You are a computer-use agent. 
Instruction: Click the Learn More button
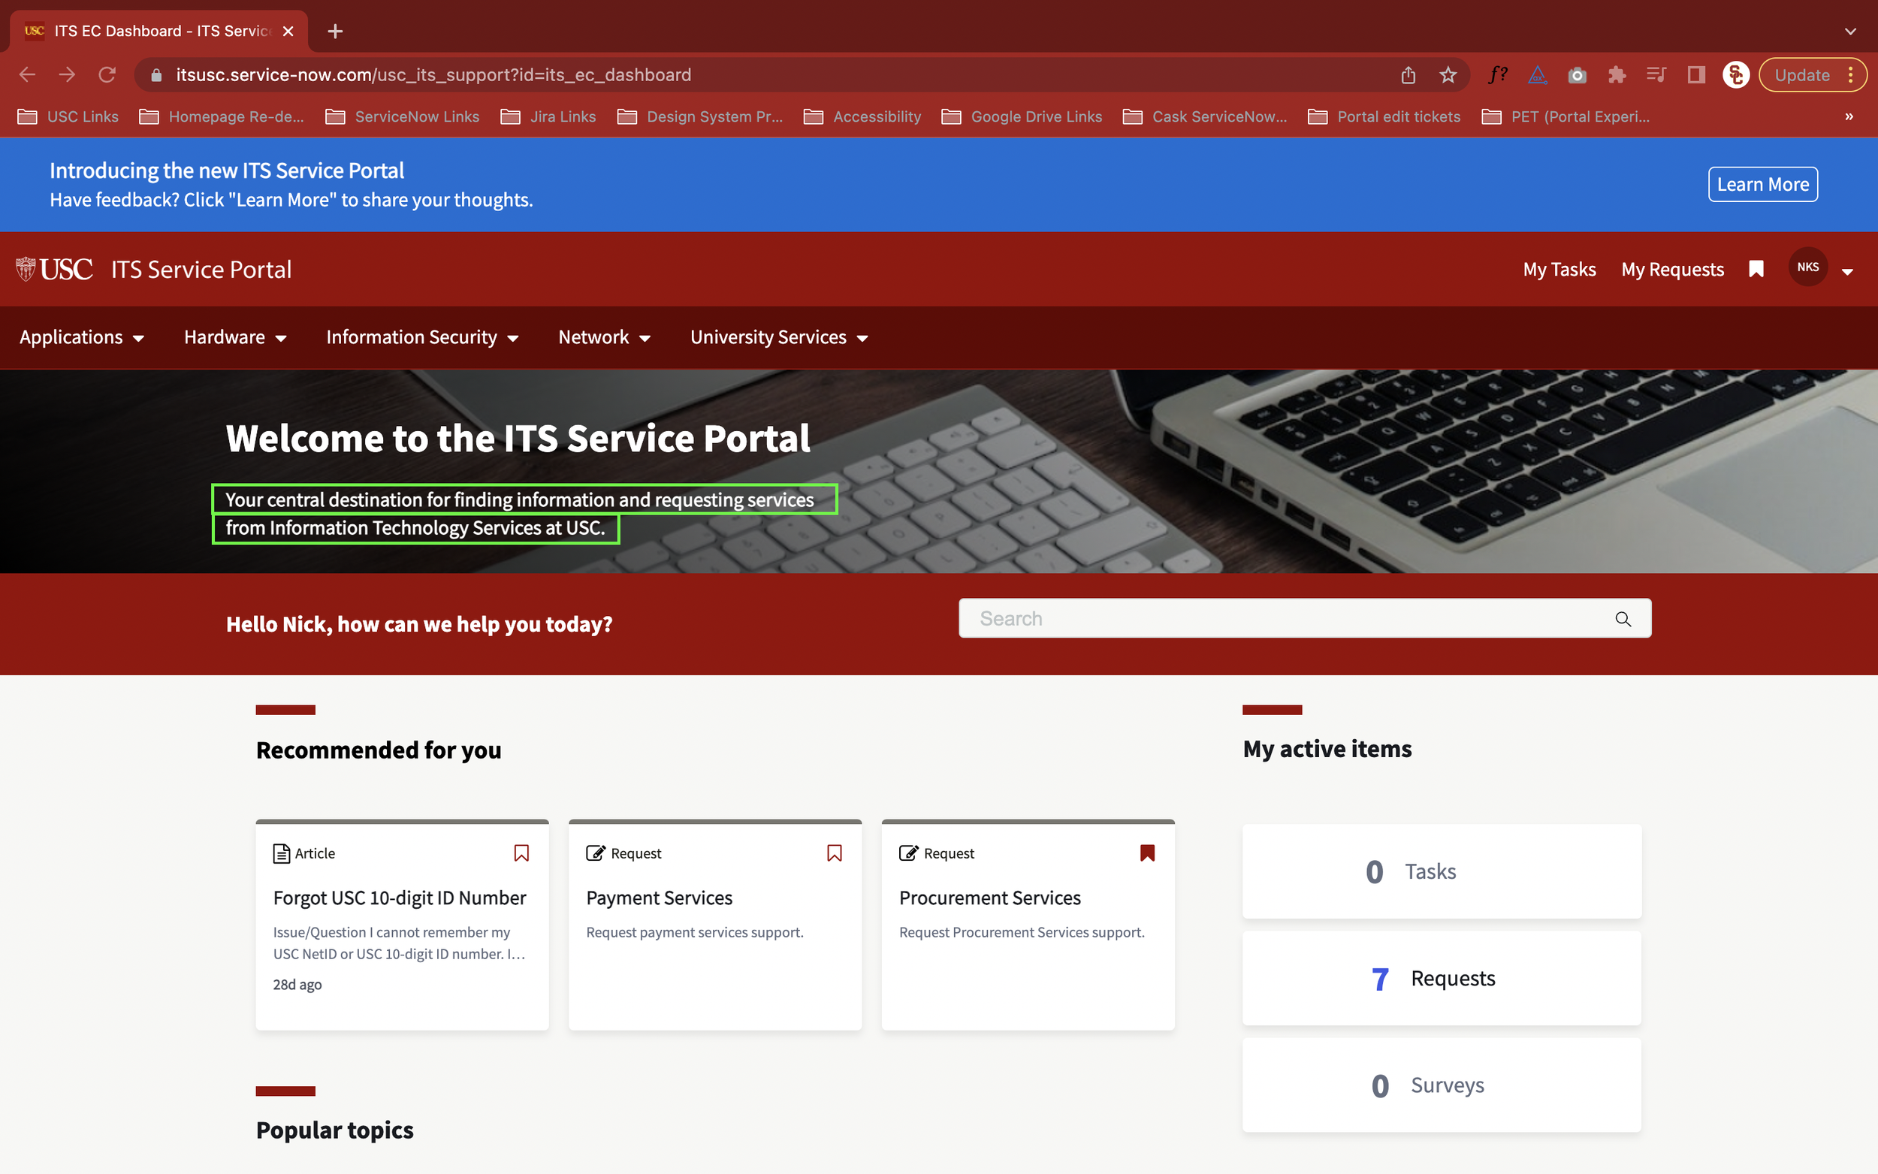(x=1762, y=184)
